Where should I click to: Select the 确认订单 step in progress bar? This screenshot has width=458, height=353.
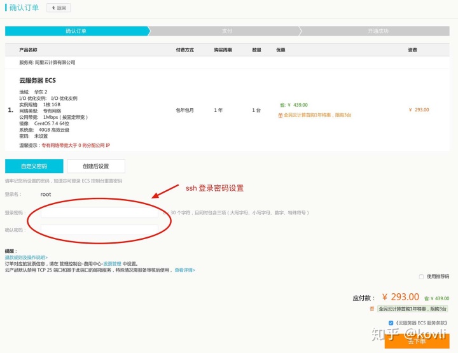coord(76,31)
